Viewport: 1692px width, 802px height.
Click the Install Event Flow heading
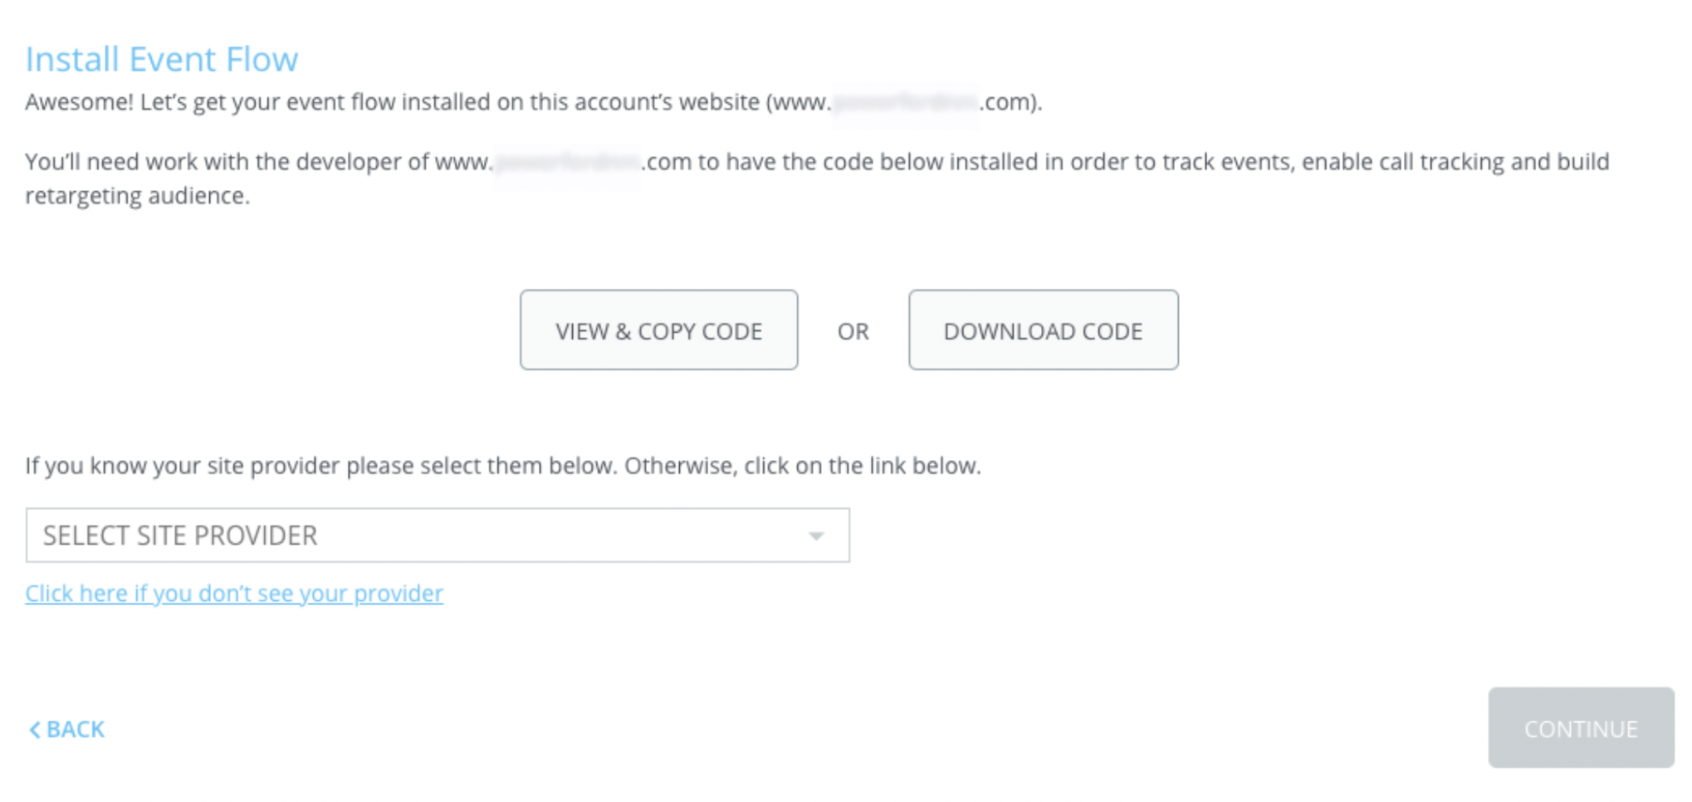pyautogui.click(x=161, y=59)
